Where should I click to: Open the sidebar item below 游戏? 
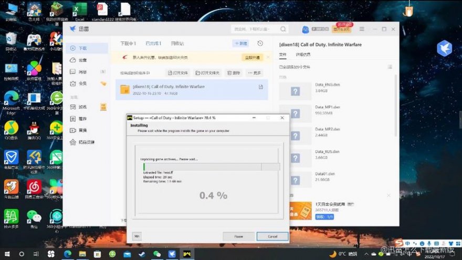tap(87, 119)
